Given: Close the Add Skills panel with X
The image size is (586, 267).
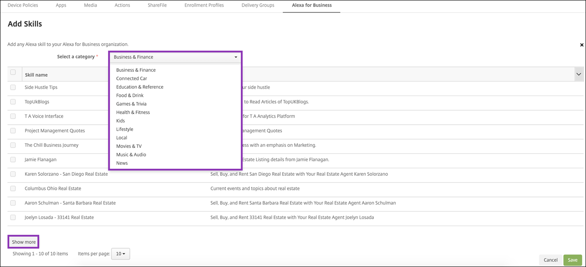Looking at the screenshot, I should pyautogui.click(x=582, y=45).
